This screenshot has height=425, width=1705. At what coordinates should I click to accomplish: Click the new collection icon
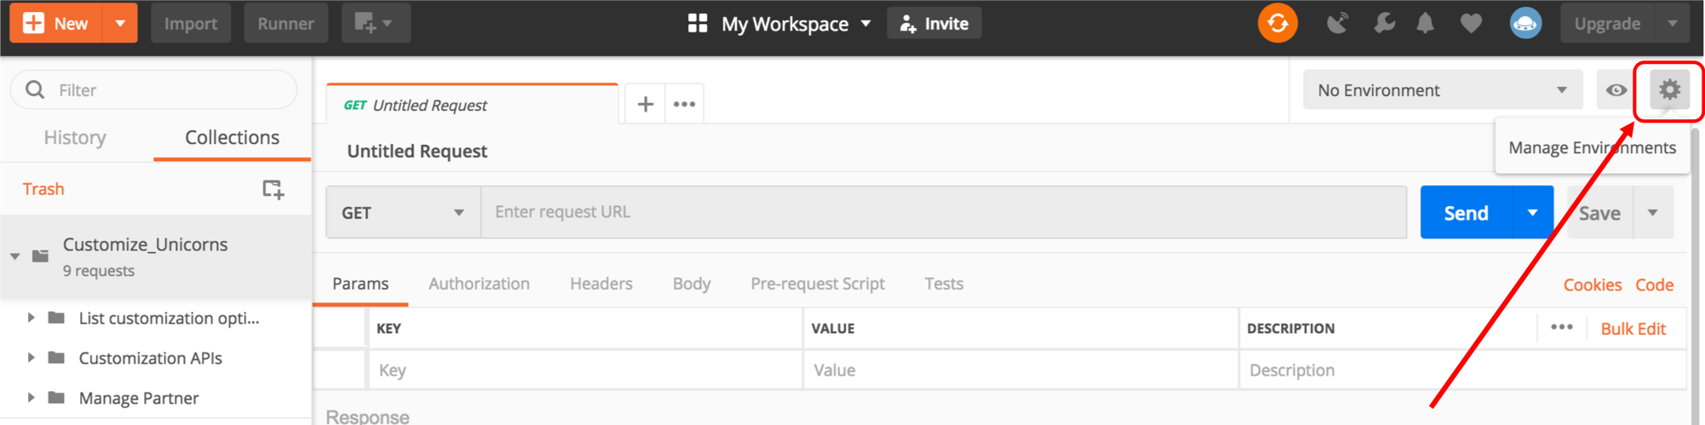click(x=273, y=189)
